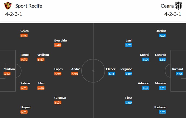
Task: Click Gustavo's N/A rating badge
Action: [x=58, y=103]
